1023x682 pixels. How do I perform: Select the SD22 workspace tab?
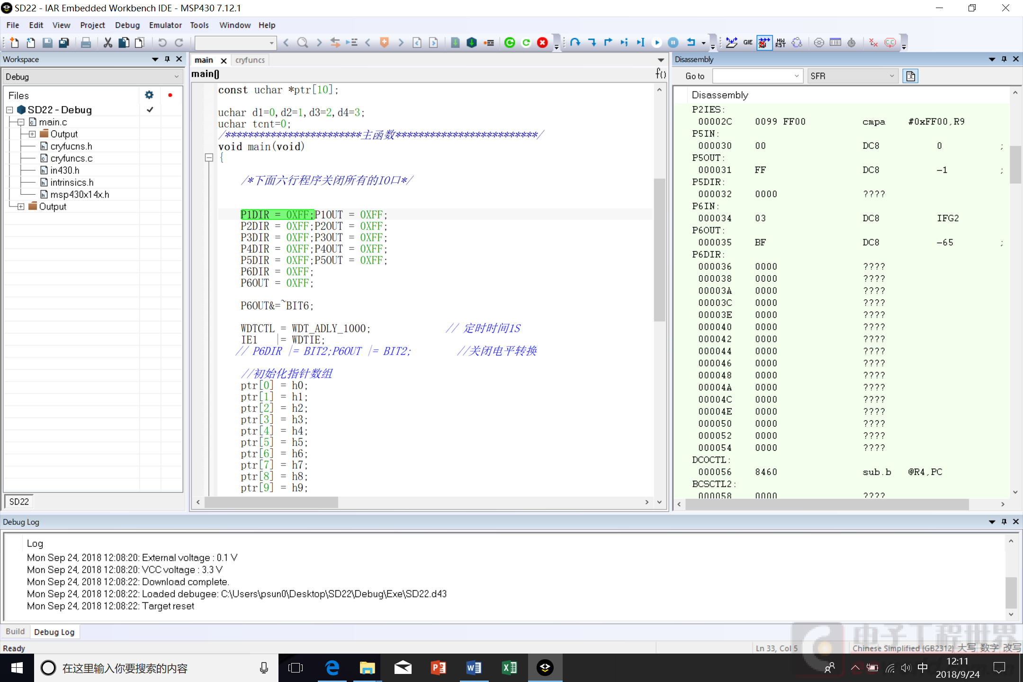[x=19, y=502]
